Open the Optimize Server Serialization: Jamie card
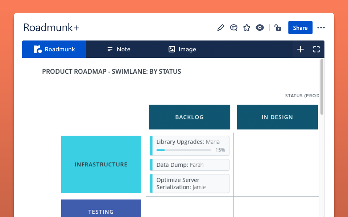This screenshot has width=348, height=217. 190,184
